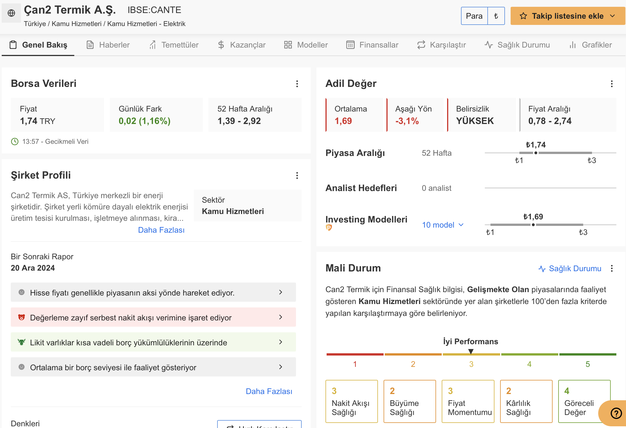
Task: Open the Göreceli Değer score card
Action: click(x=584, y=401)
